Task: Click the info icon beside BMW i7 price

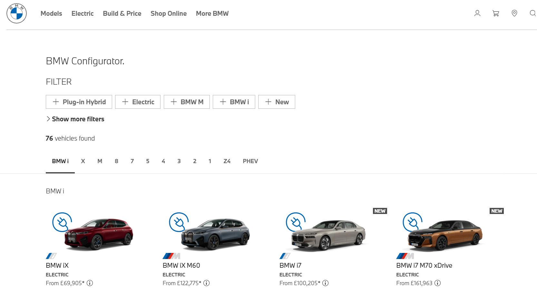Action: 326,283
